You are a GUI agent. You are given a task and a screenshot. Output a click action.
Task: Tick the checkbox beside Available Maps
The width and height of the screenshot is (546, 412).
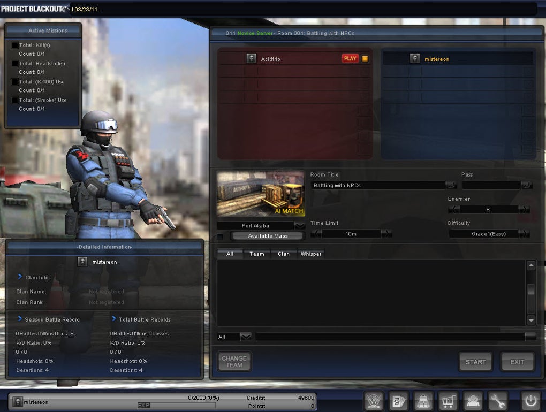coord(220,236)
